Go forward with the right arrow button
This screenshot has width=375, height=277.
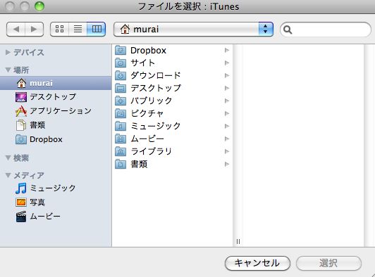pyautogui.click(x=35, y=29)
